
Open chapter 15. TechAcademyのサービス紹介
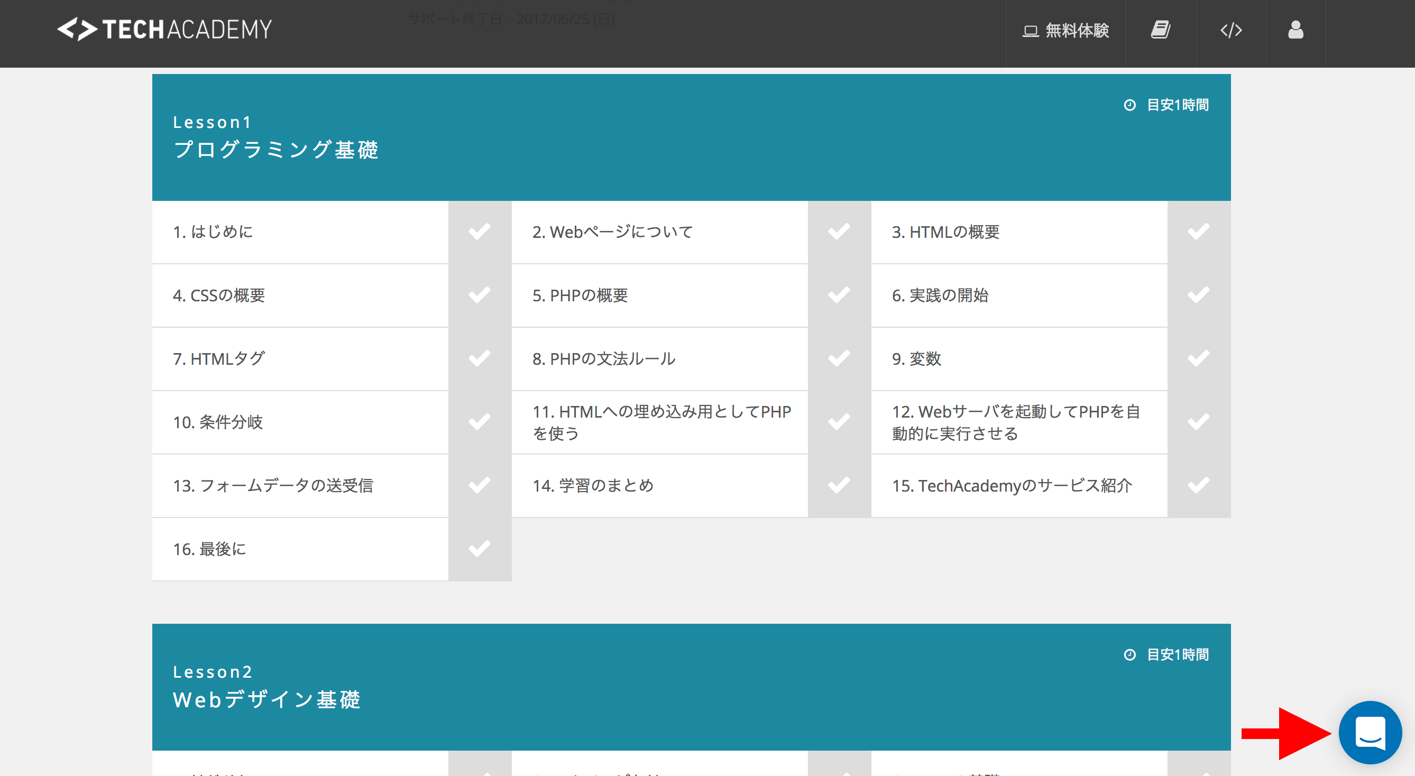(x=1011, y=486)
